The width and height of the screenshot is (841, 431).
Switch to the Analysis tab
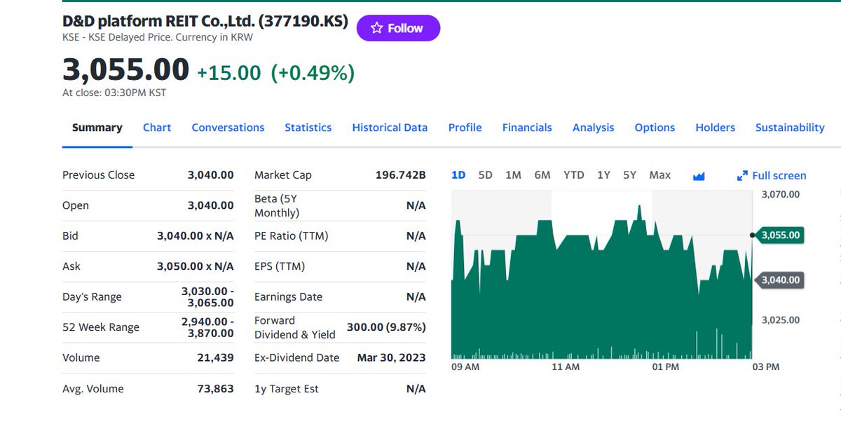594,128
